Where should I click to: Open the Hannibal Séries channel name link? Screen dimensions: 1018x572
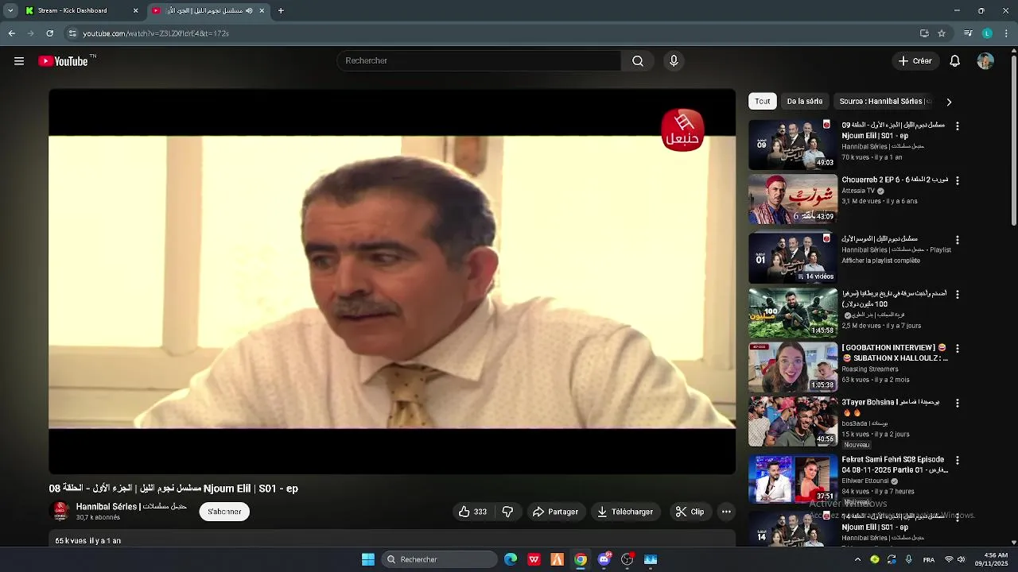click(131, 506)
